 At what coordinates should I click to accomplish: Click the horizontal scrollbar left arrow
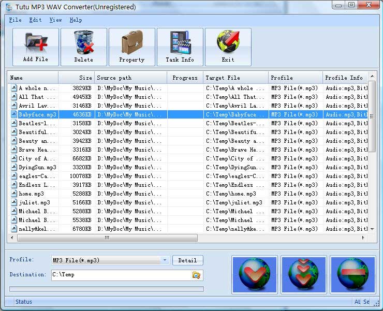[x=12, y=238]
